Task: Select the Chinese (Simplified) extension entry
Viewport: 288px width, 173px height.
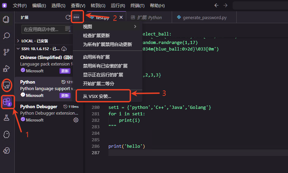Action: tap(44, 64)
